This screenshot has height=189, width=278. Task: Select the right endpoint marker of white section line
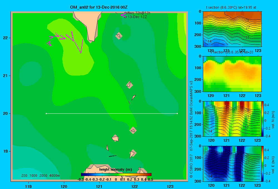tap(177, 113)
